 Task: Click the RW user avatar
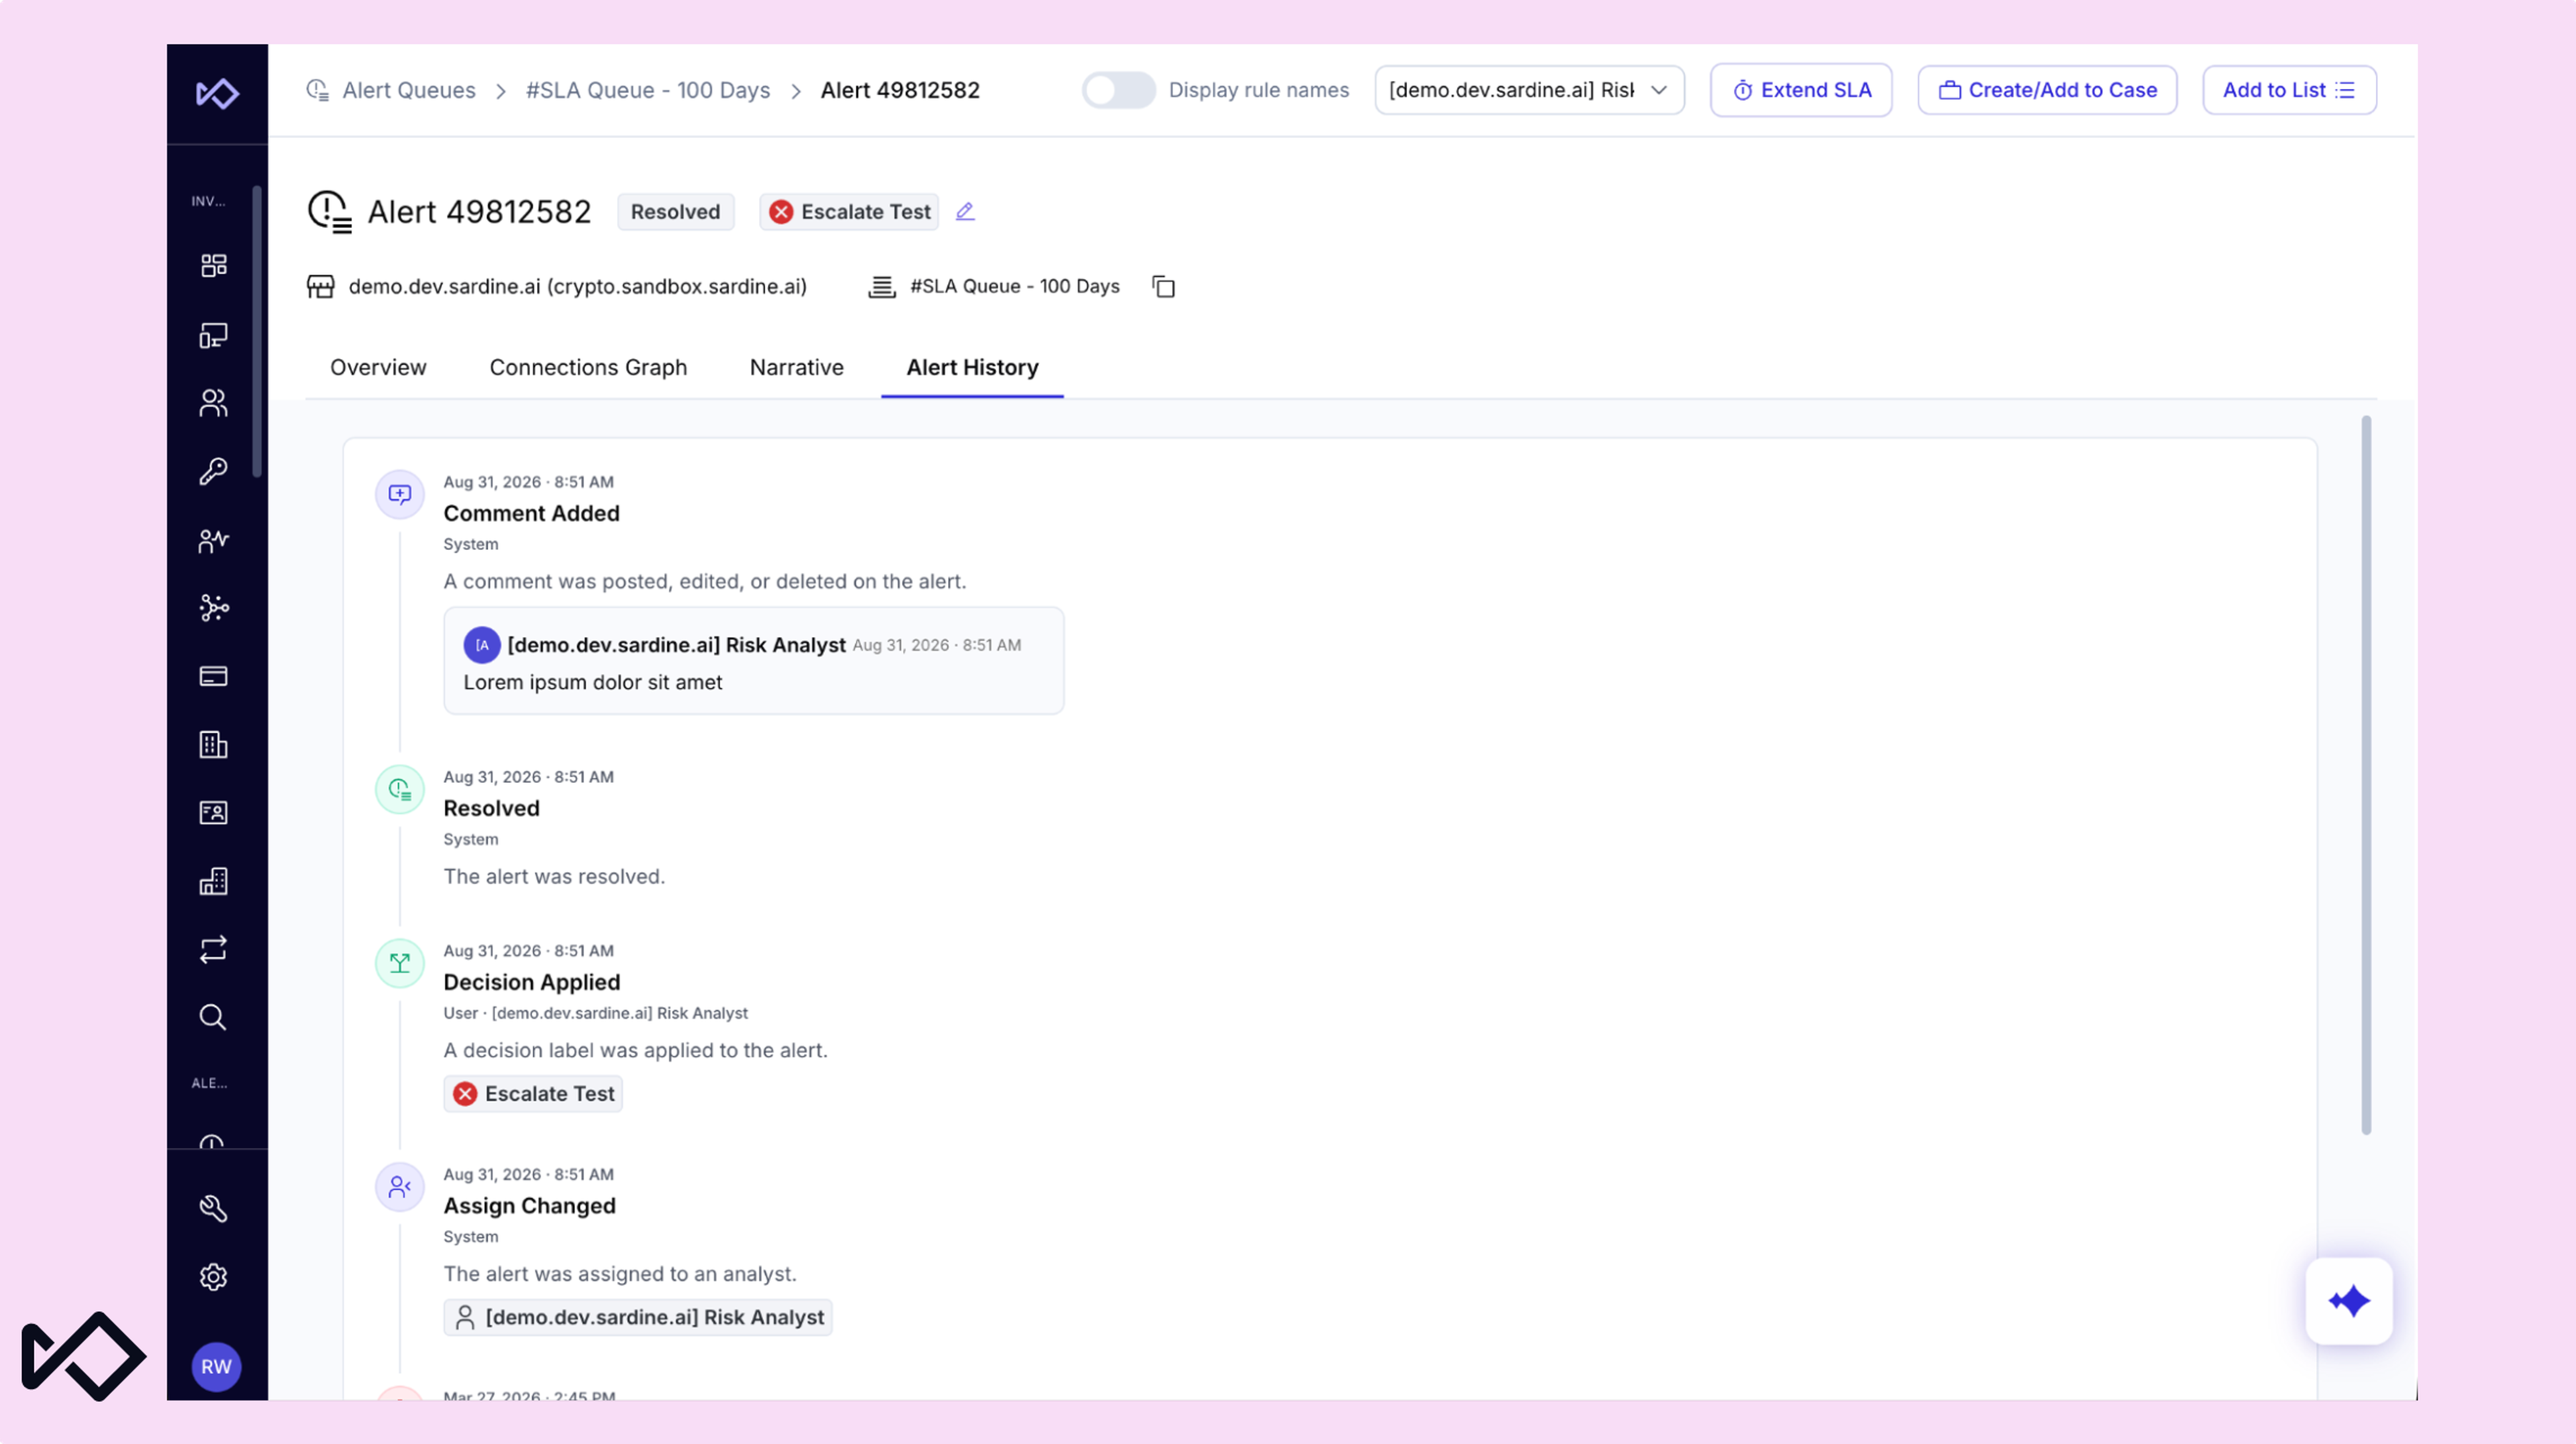(216, 1366)
